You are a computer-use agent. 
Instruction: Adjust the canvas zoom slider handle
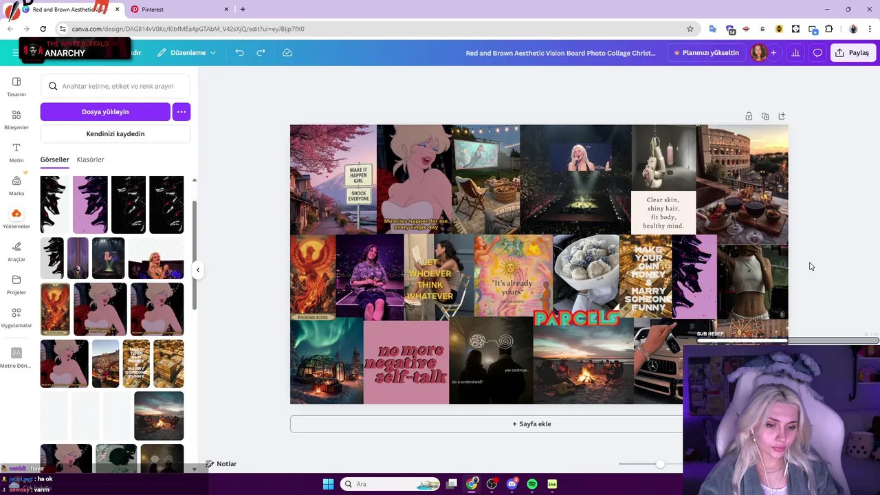tap(660, 464)
